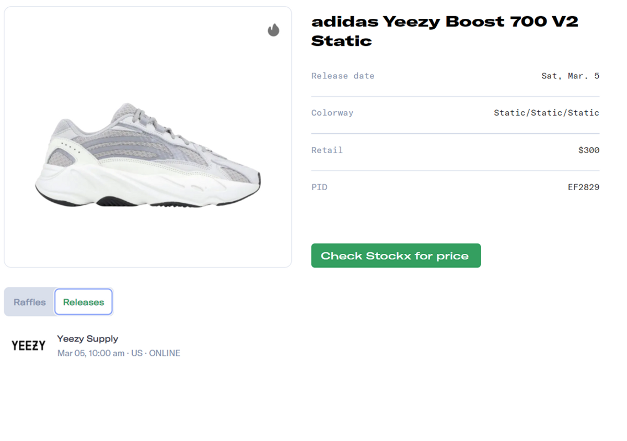
Task: Click Check Stockx for price
Action: click(x=396, y=256)
